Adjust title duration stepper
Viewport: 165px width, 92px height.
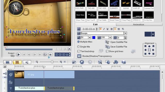97,29
